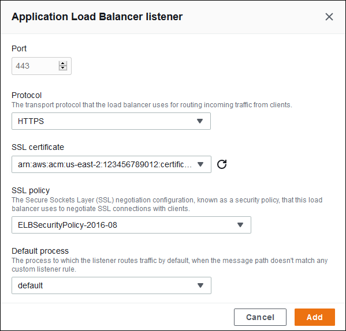Screen dimensions: 346x331
Task: Decrease the port value with down arrow
Action: pyautogui.click(x=63, y=68)
